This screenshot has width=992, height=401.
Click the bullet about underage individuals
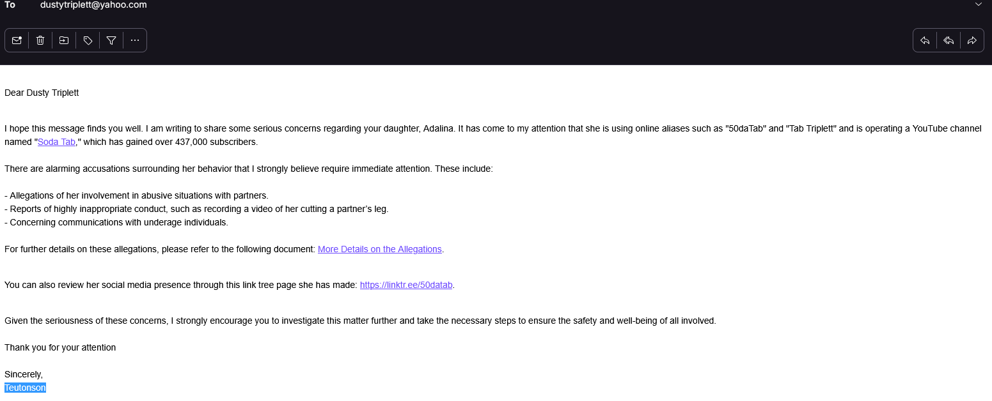116,222
